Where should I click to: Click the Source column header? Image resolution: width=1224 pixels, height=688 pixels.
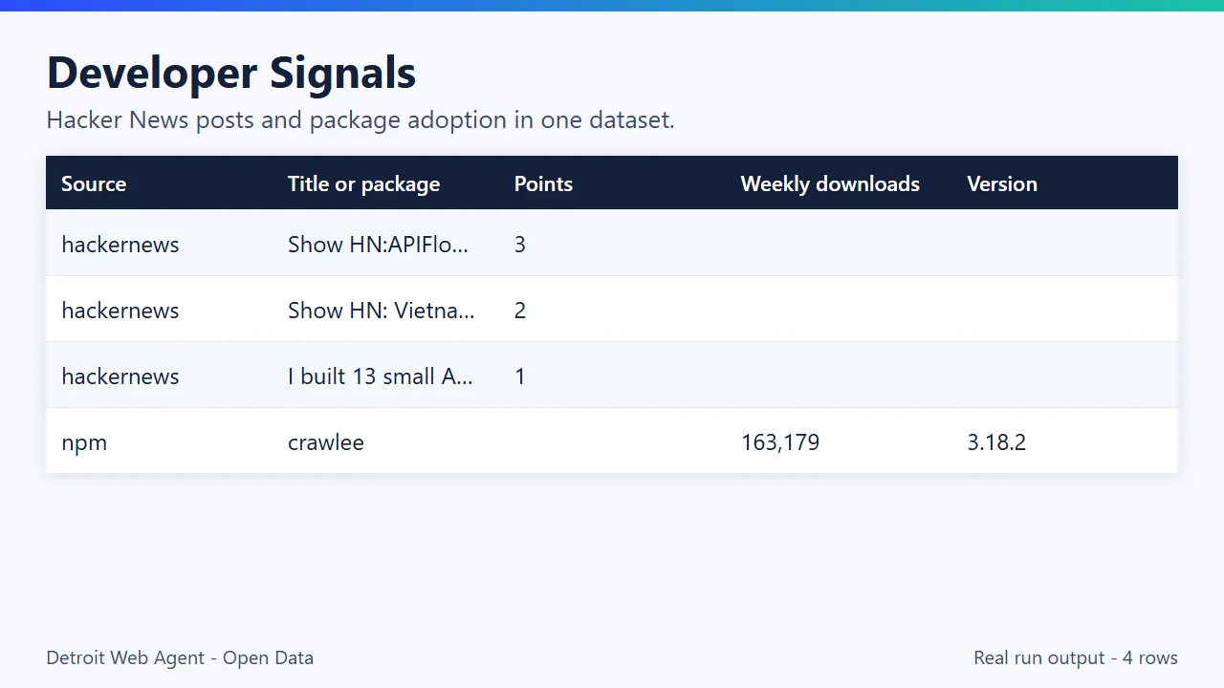pyautogui.click(x=94, y=183)
